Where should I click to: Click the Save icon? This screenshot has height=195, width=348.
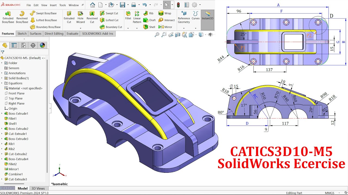point(122,5)
